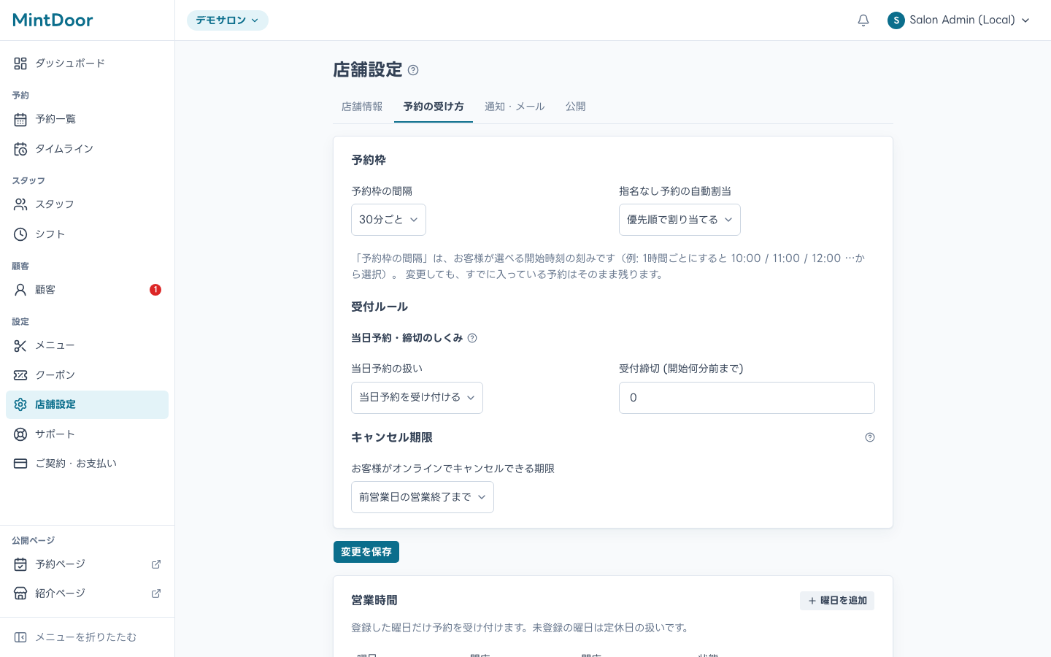The width and height of the screenshot is (1051, 657).
Task: Click the スタッフ people icon
Action: 20,204
